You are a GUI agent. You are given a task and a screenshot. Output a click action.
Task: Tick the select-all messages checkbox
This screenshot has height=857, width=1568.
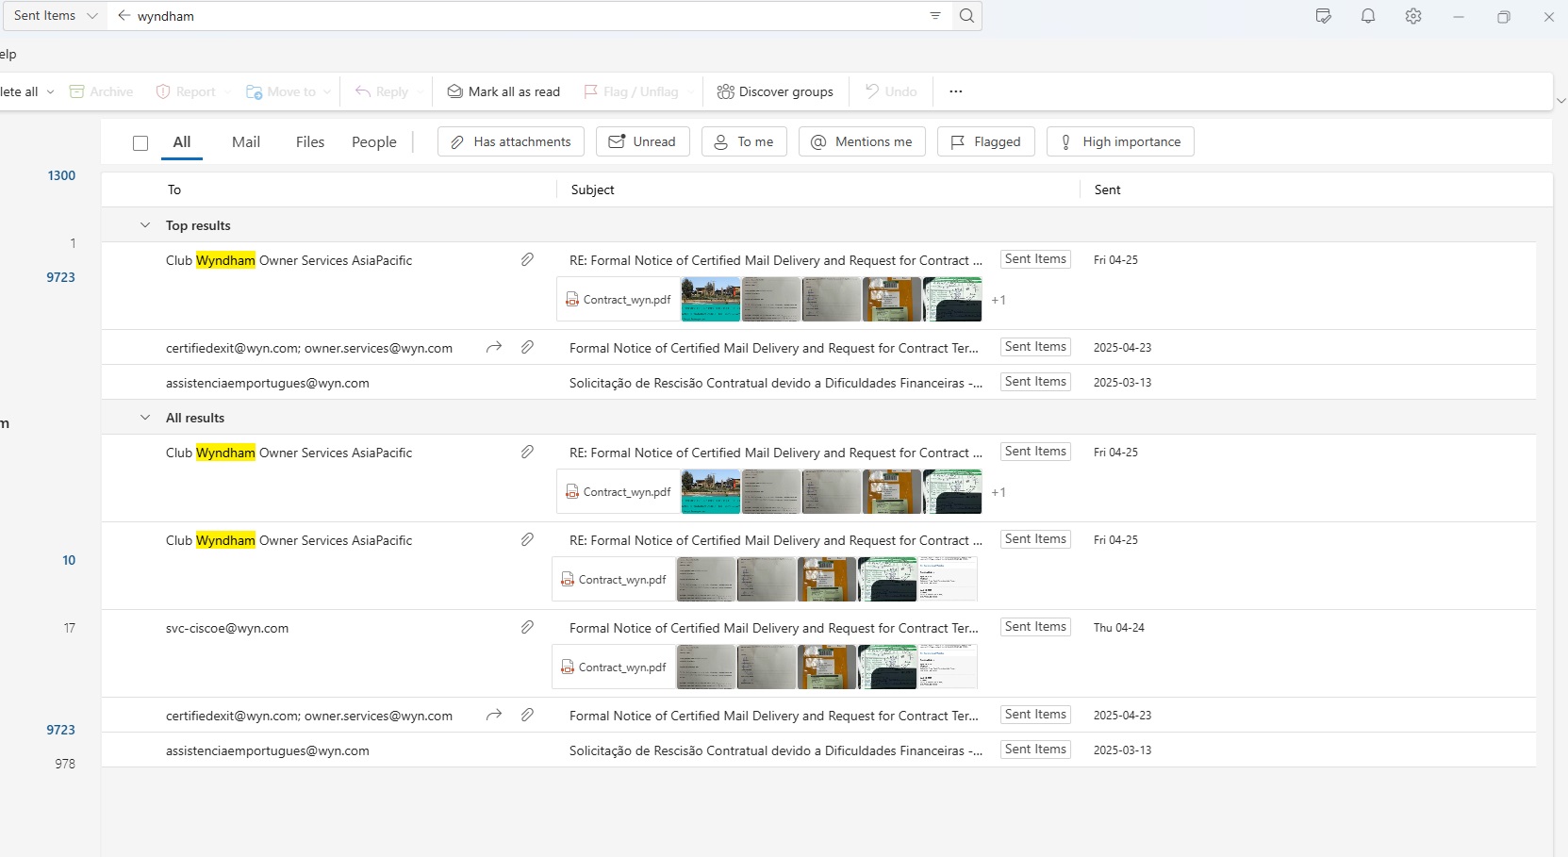coord(140,143)
